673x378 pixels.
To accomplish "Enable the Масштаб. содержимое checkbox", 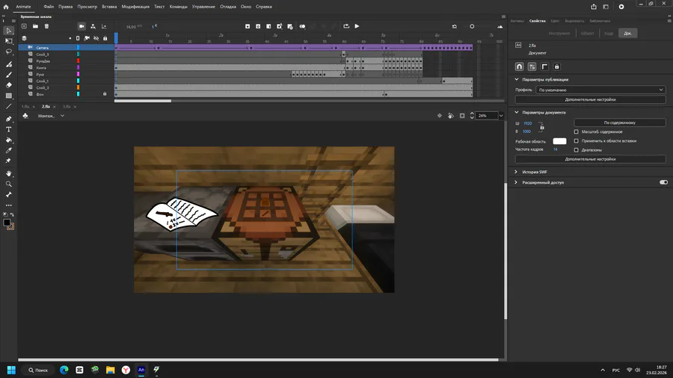I will (576, 131).
